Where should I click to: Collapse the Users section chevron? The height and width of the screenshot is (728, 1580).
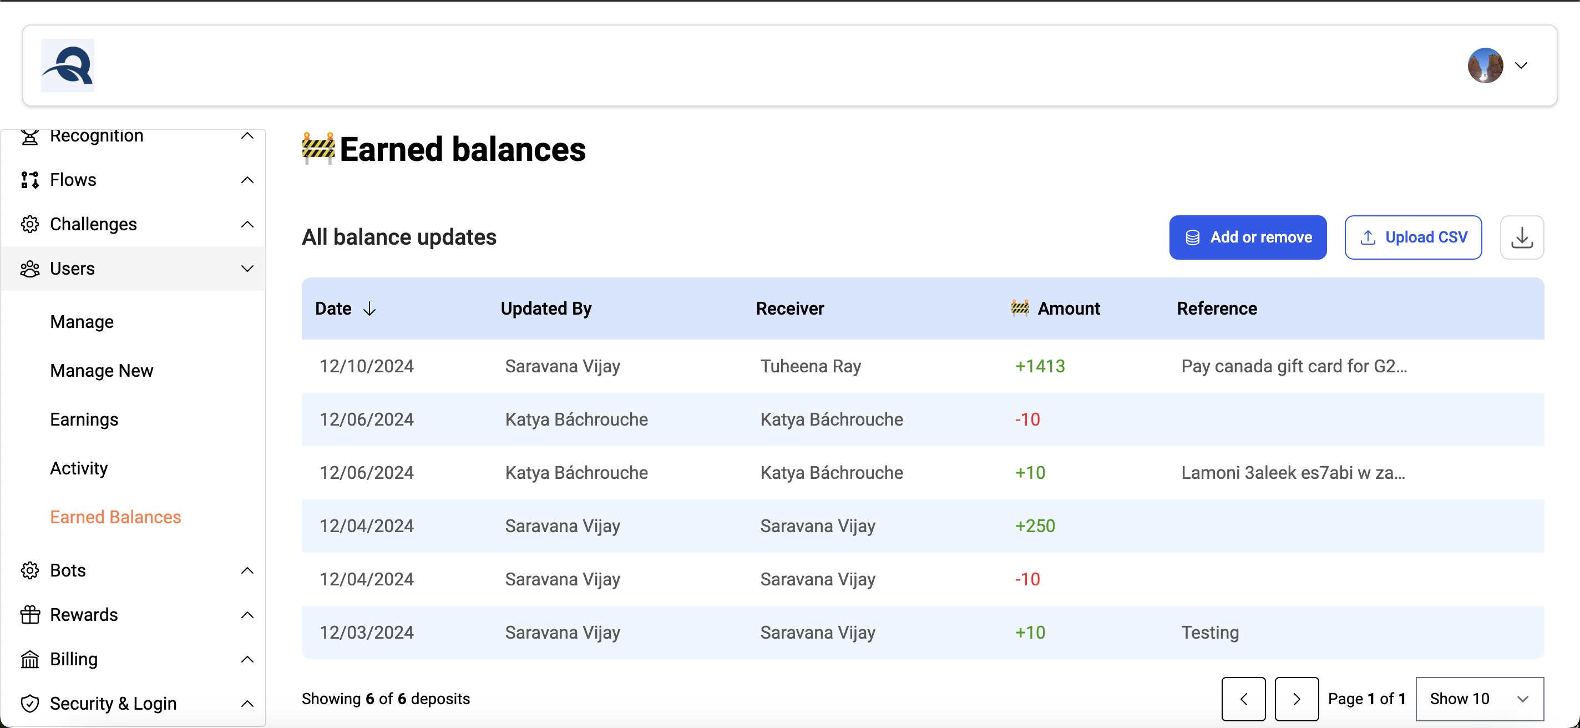coord(247,269)
